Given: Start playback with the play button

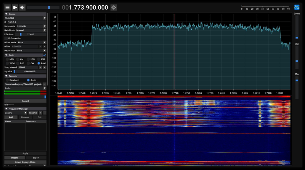Looking at the screenshot, I should [15, 8].
